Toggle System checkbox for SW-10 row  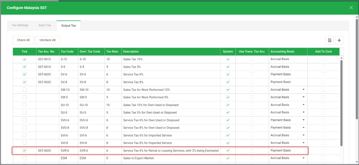pyautogui.click(x=228, y=89)
